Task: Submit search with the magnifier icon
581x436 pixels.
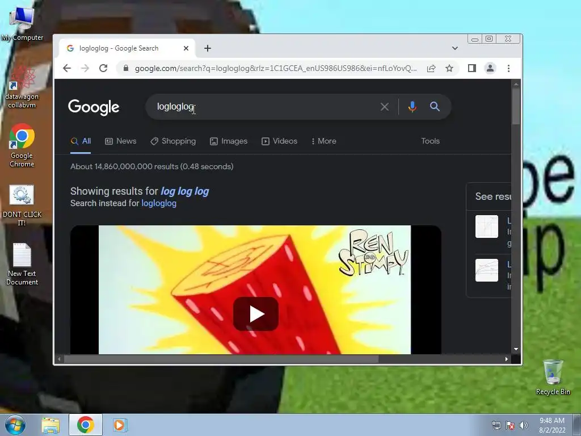Action: click(435, 107)
